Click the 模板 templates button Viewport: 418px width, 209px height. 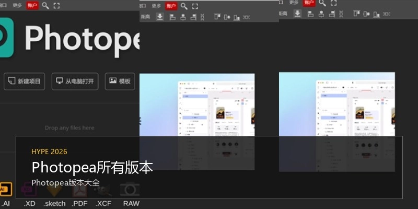(120, 82)
